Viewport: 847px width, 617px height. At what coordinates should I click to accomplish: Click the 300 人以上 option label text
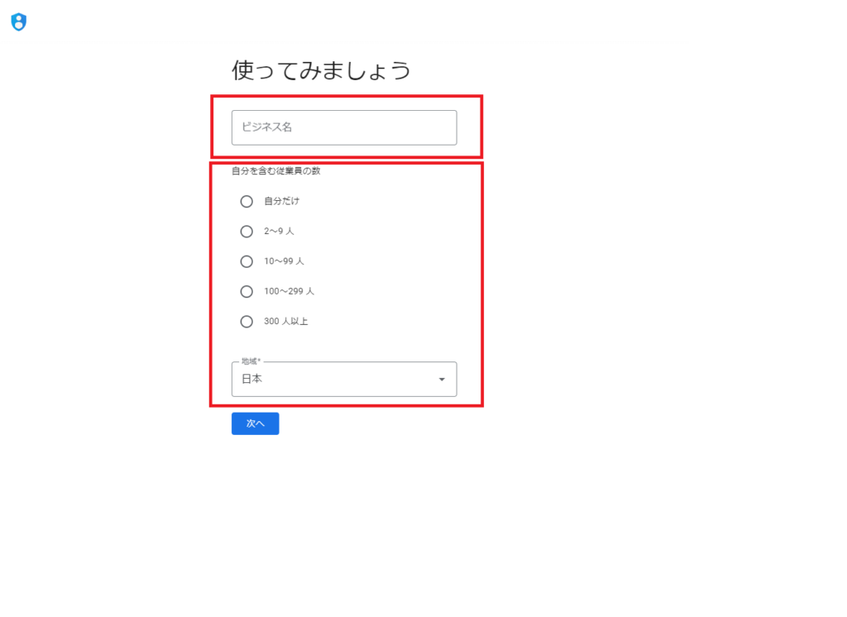[285, 322]
